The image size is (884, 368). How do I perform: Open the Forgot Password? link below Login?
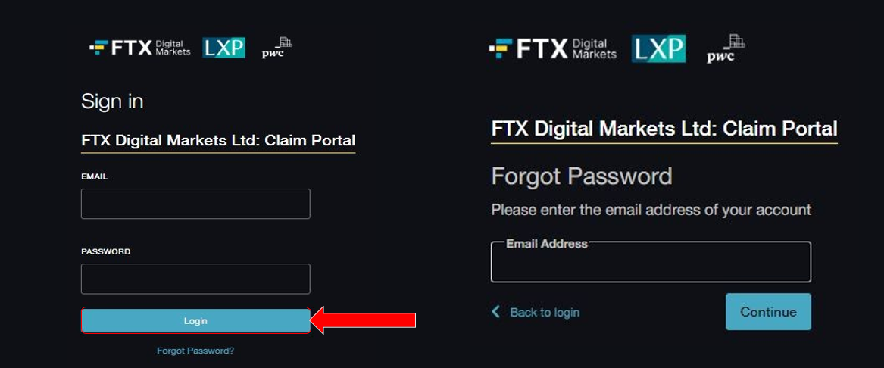195,351
